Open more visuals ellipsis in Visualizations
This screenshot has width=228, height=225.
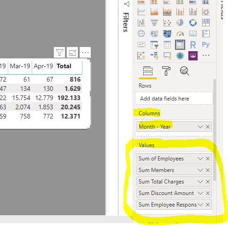pos(206,55)
